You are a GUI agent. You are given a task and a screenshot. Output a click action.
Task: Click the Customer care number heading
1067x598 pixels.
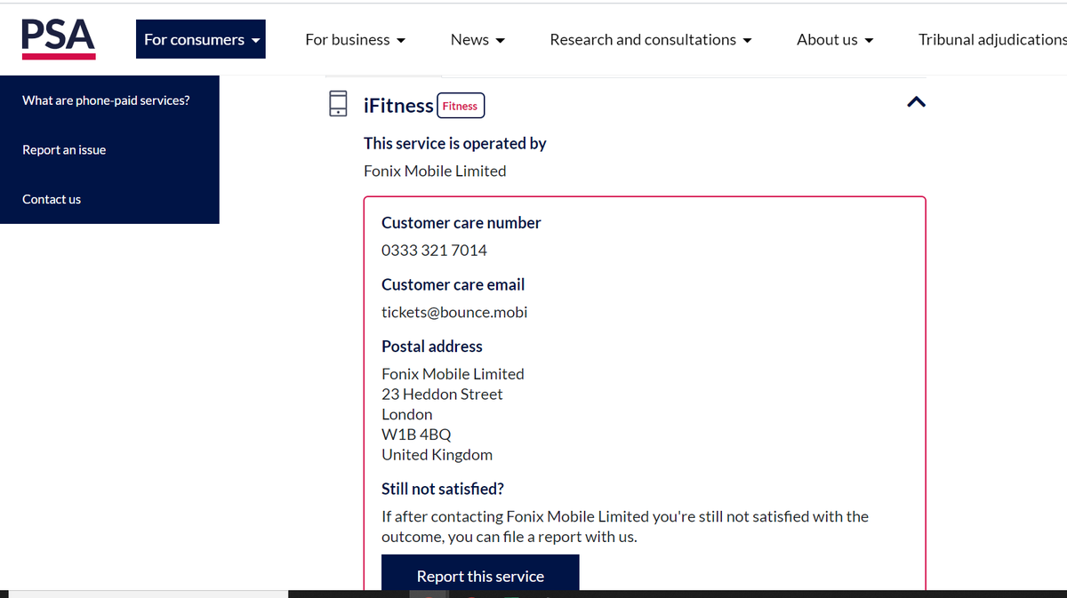[461, 223]
